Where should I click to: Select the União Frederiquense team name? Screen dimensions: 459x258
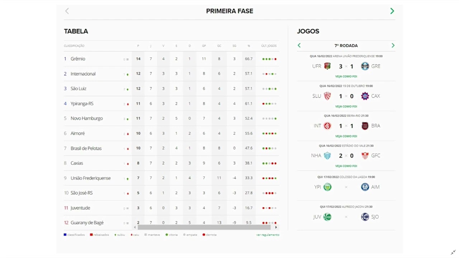91,178
